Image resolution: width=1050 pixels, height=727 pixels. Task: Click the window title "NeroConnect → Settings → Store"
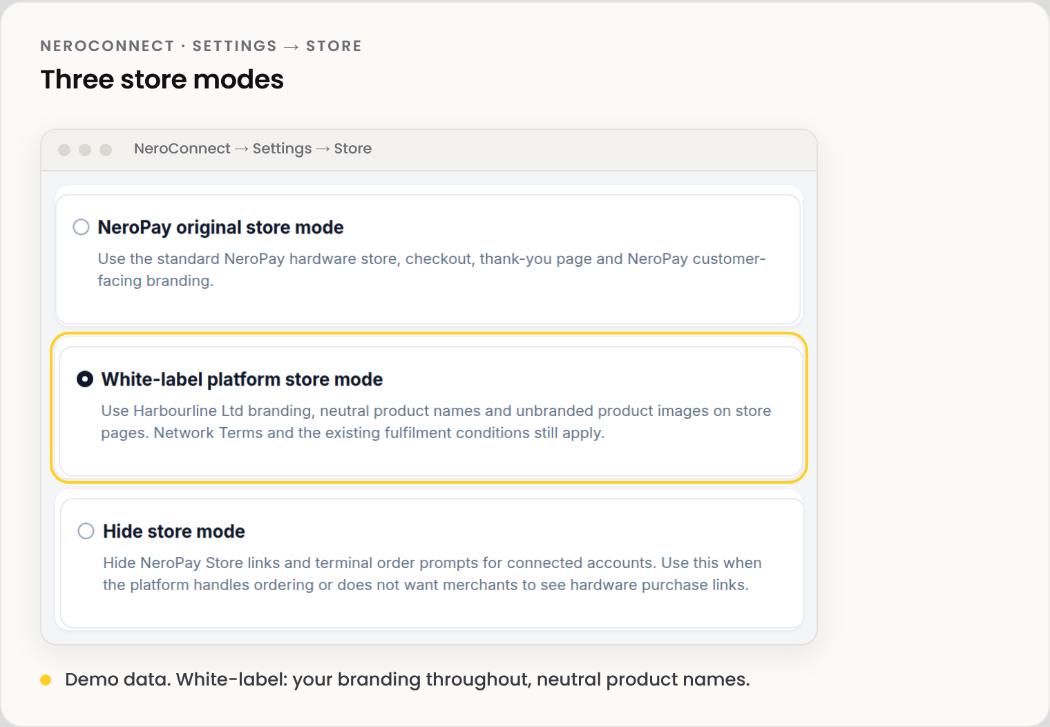[253, 149]
